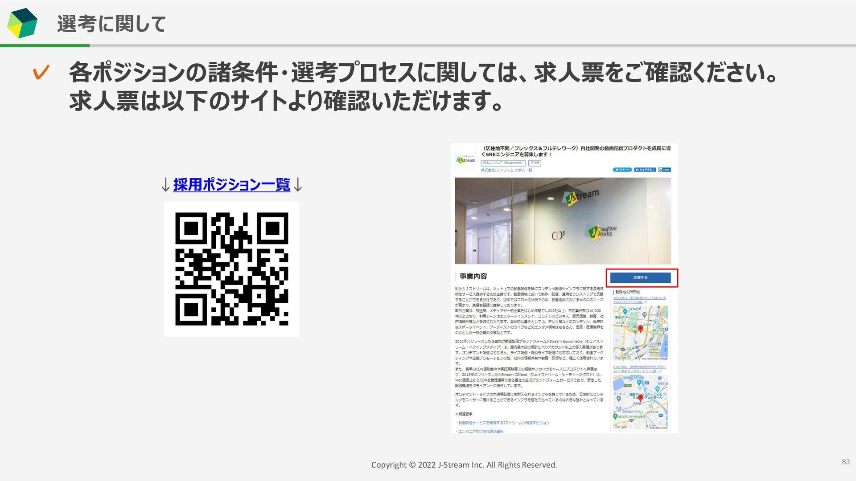This screenshot has height=481, width=856.
Task: Click the 採用ポジション一覧 hyperlink
Action: tap(231, 184)
